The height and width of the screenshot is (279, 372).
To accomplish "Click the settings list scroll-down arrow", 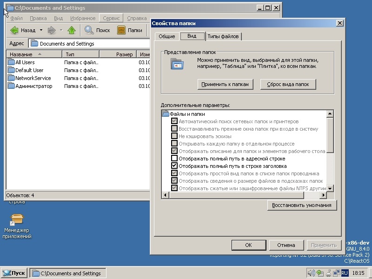I will [x=330, y=188].
